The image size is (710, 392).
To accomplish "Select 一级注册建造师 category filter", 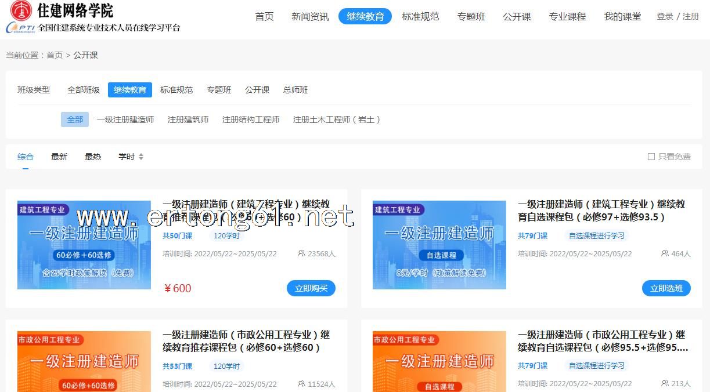I will [x=125, y=119].
